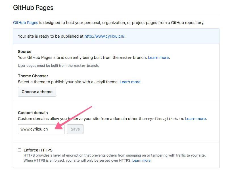Focus the custom domain field showing www.cyrilxu.cn
Viewport: 232px width, 173px height.
point(41,129)
